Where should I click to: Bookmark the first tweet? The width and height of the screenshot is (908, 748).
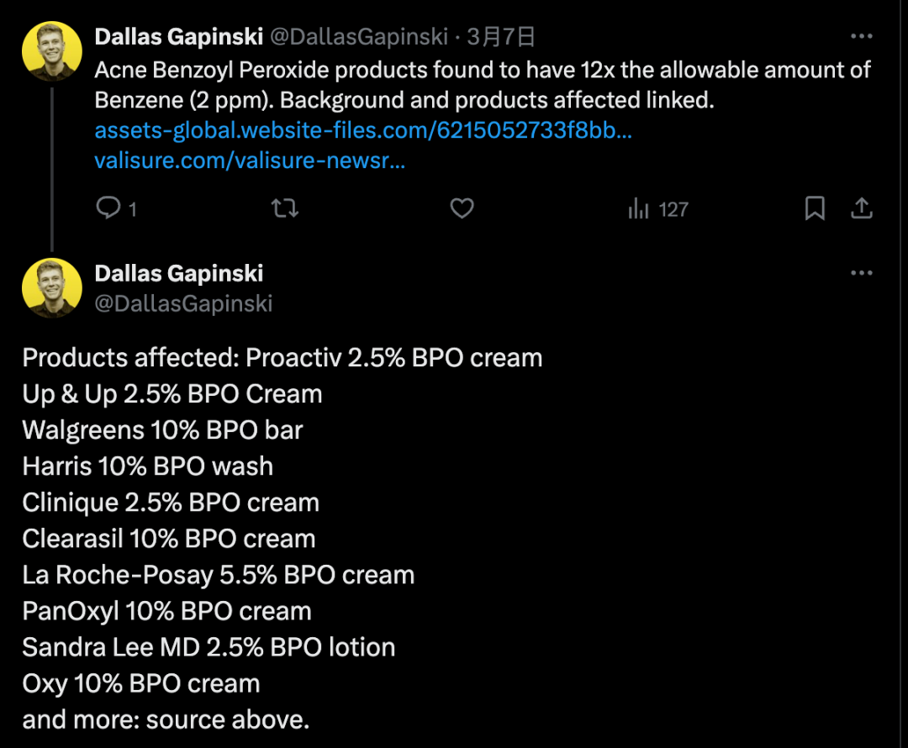(815, 208)
